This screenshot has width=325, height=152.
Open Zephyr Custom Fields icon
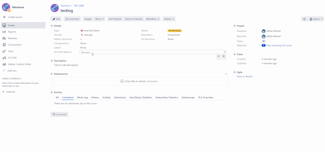4,64
